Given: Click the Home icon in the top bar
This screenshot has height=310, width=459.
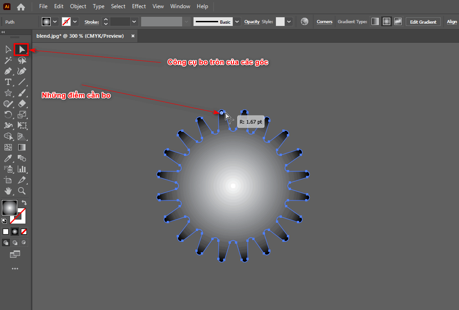Looking at the screenshot, I should pyautogui.click(x=21, y=7).
